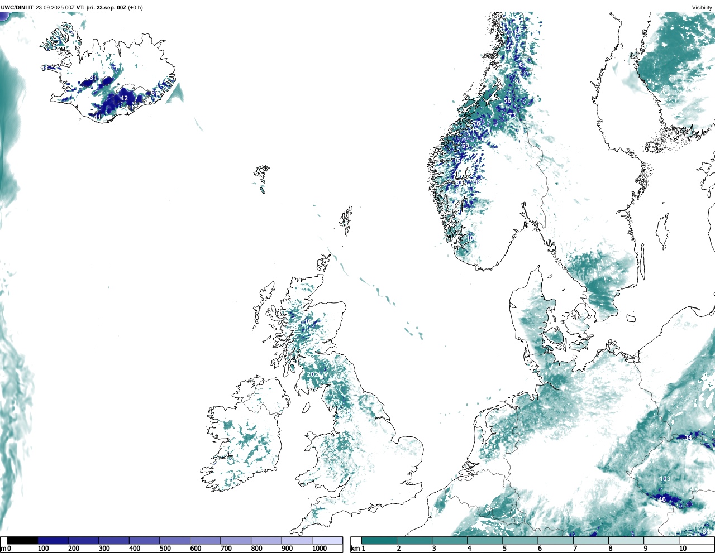Click the 'Visibility' label at top right
This screenshot has width=715, height=553.
click(x=702, y=7)
